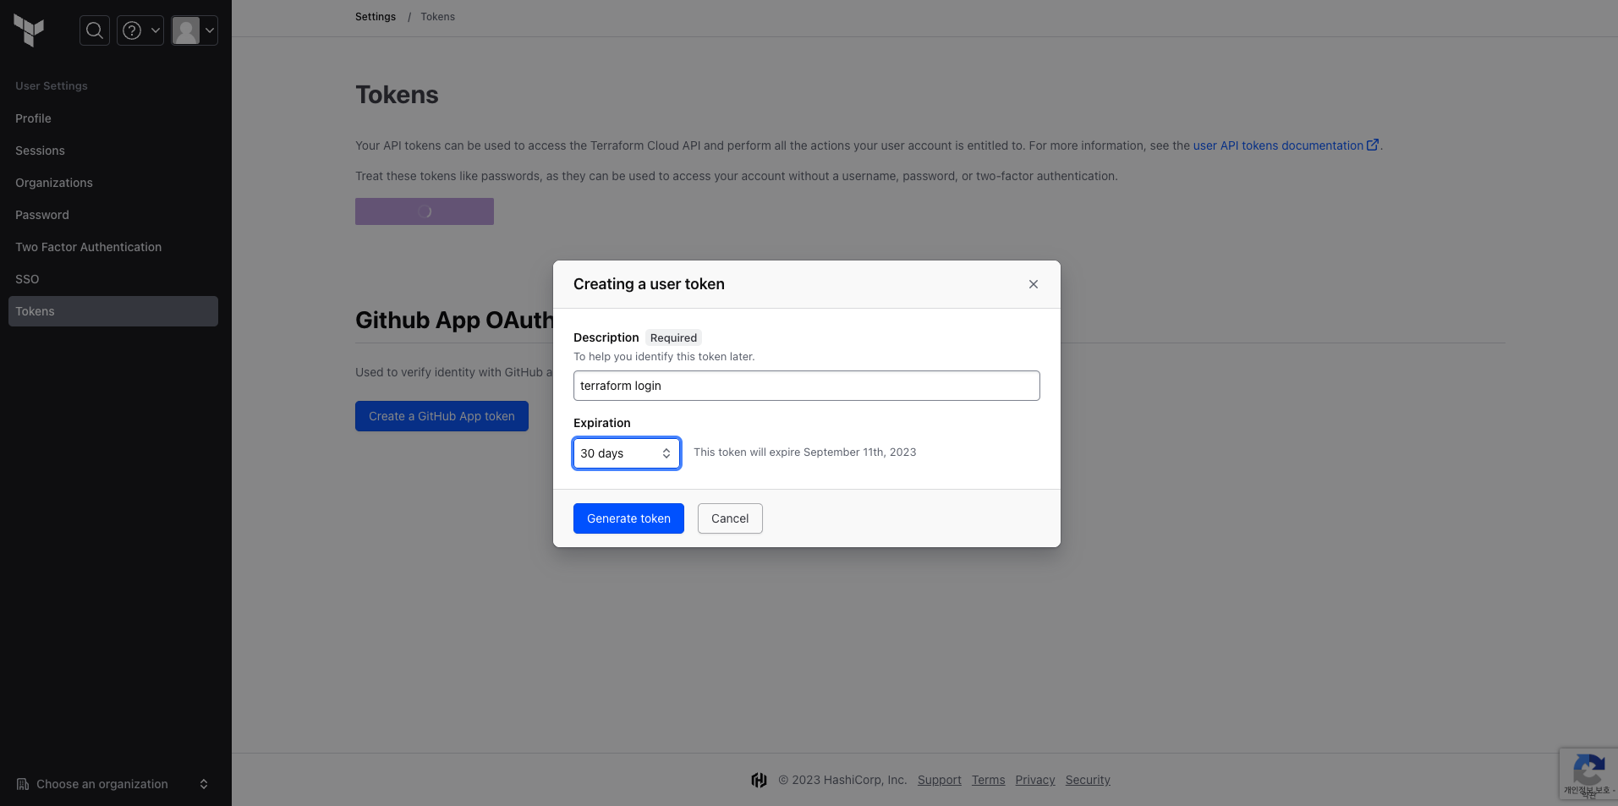Click the Description text field
Screen dimensions: 1618x806
pyautogui.click(x=807, y=386)
